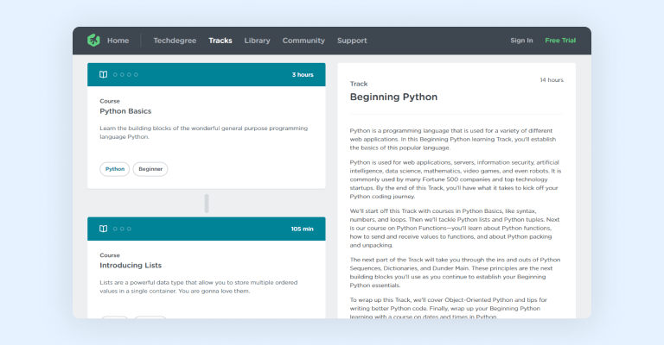Click the progress dots on Introducing Lists header

[x=122, y=229]
